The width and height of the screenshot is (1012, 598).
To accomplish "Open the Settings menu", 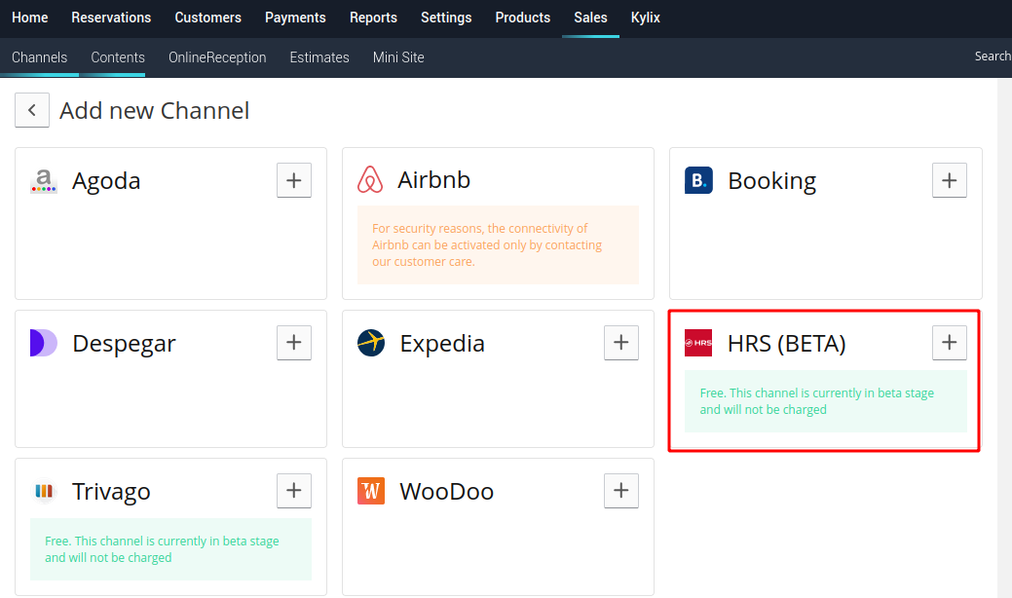I will pos(446,18).
